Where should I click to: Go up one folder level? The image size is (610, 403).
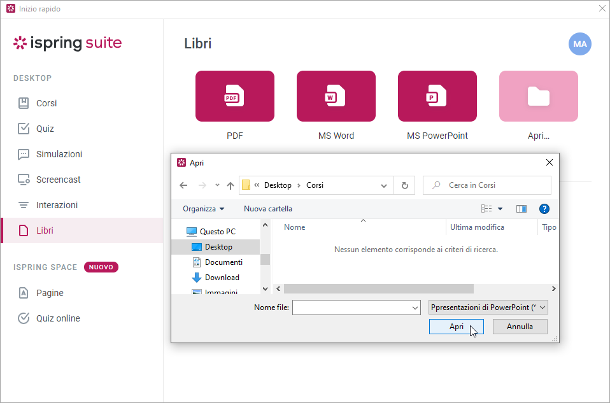coord(231,185)
